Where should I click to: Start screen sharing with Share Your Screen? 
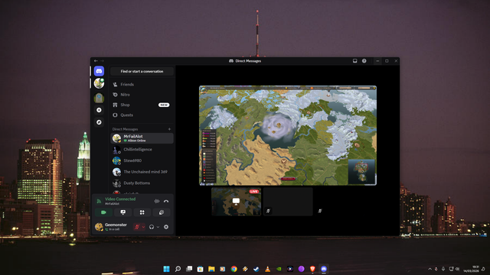[123, 212]
